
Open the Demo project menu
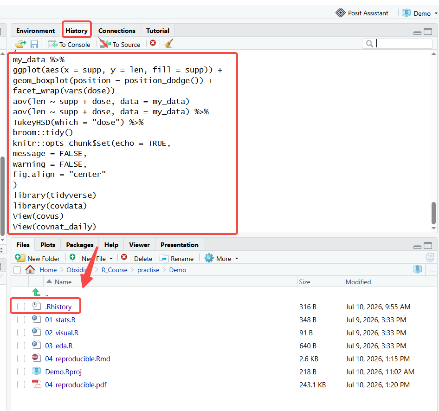point(420,13)
